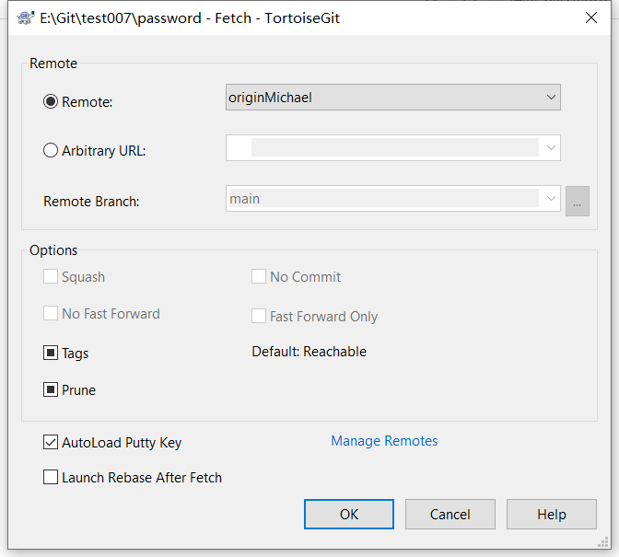Toggle the Prune checkbox

point(51,389)
